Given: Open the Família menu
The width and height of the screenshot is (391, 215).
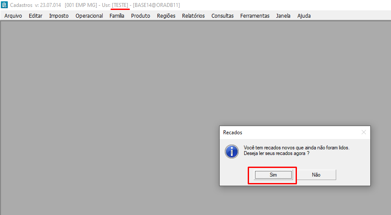Looking at the screenshot, I should click(117, 16).
